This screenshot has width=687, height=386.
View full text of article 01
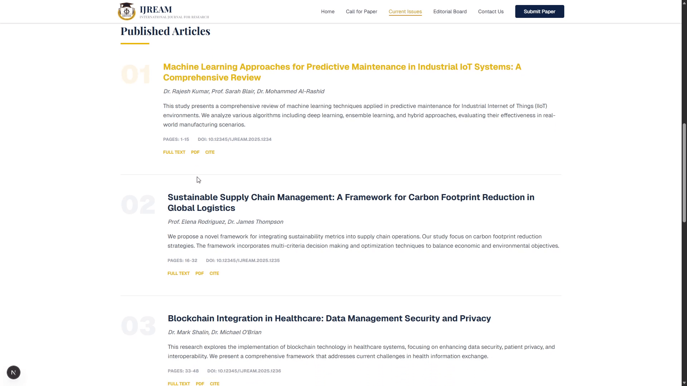click(x=174, y=152)
